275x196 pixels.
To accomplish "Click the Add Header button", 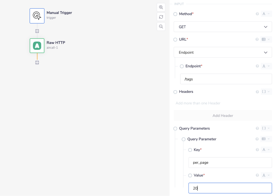I will click(x=223, y=116).
